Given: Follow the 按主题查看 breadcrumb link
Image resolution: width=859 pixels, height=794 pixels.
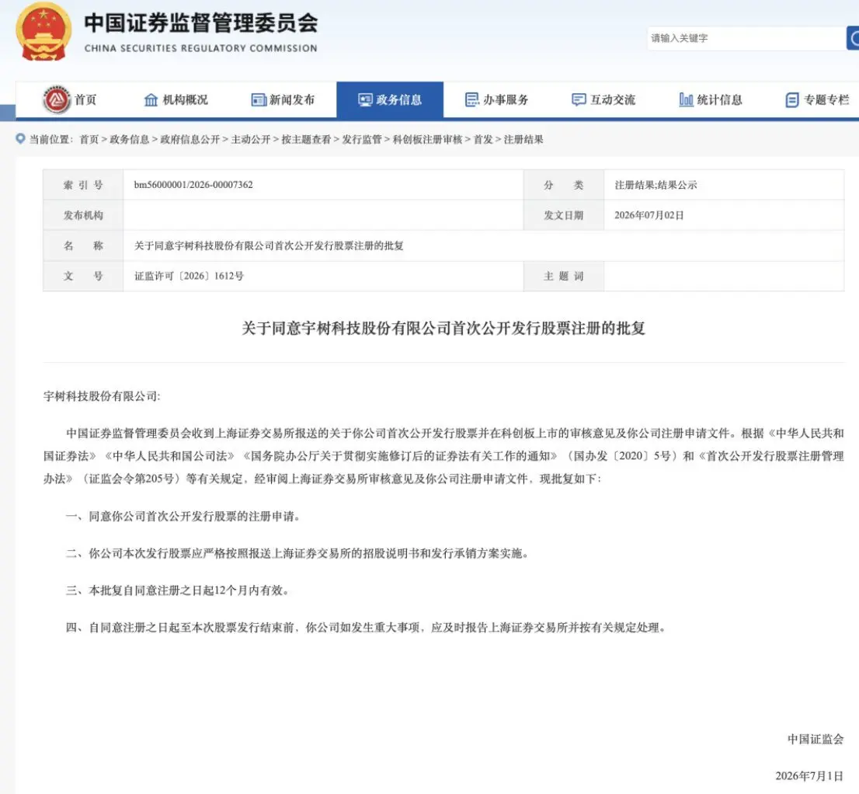Looking at the screenshot, I should (x=306, y=139).
